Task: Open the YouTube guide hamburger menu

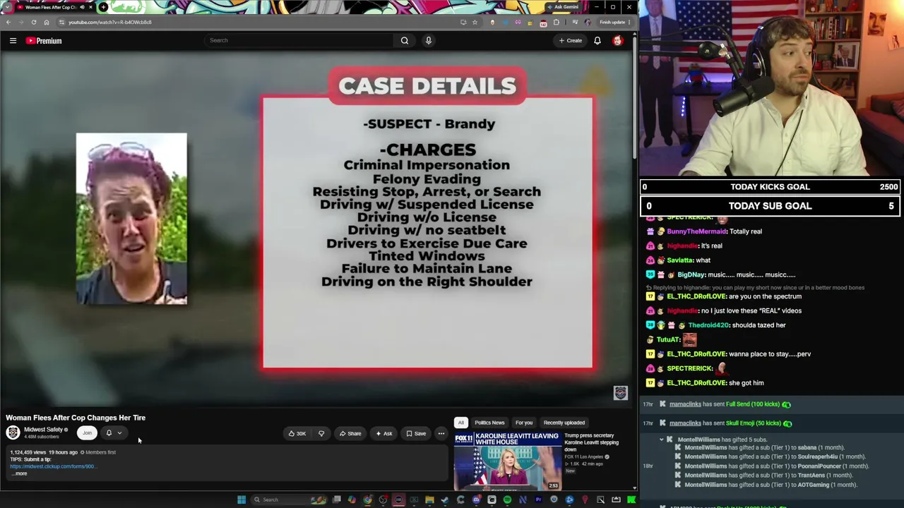Action: tap(13, 41)
